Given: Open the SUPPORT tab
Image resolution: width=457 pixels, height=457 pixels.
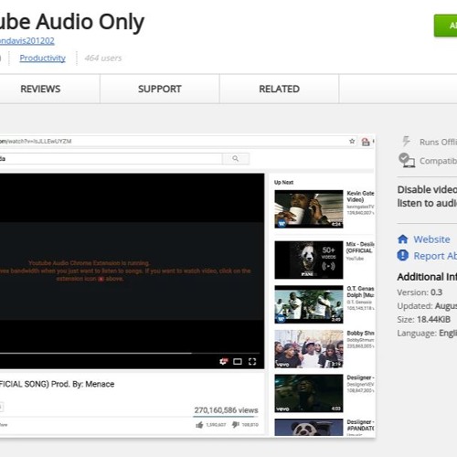Looking at the screenshot, I should [160, 89].
